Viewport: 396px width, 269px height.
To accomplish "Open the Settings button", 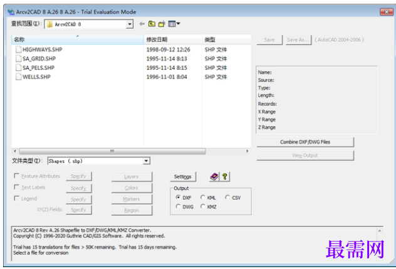I will click(x=183, y=177).
